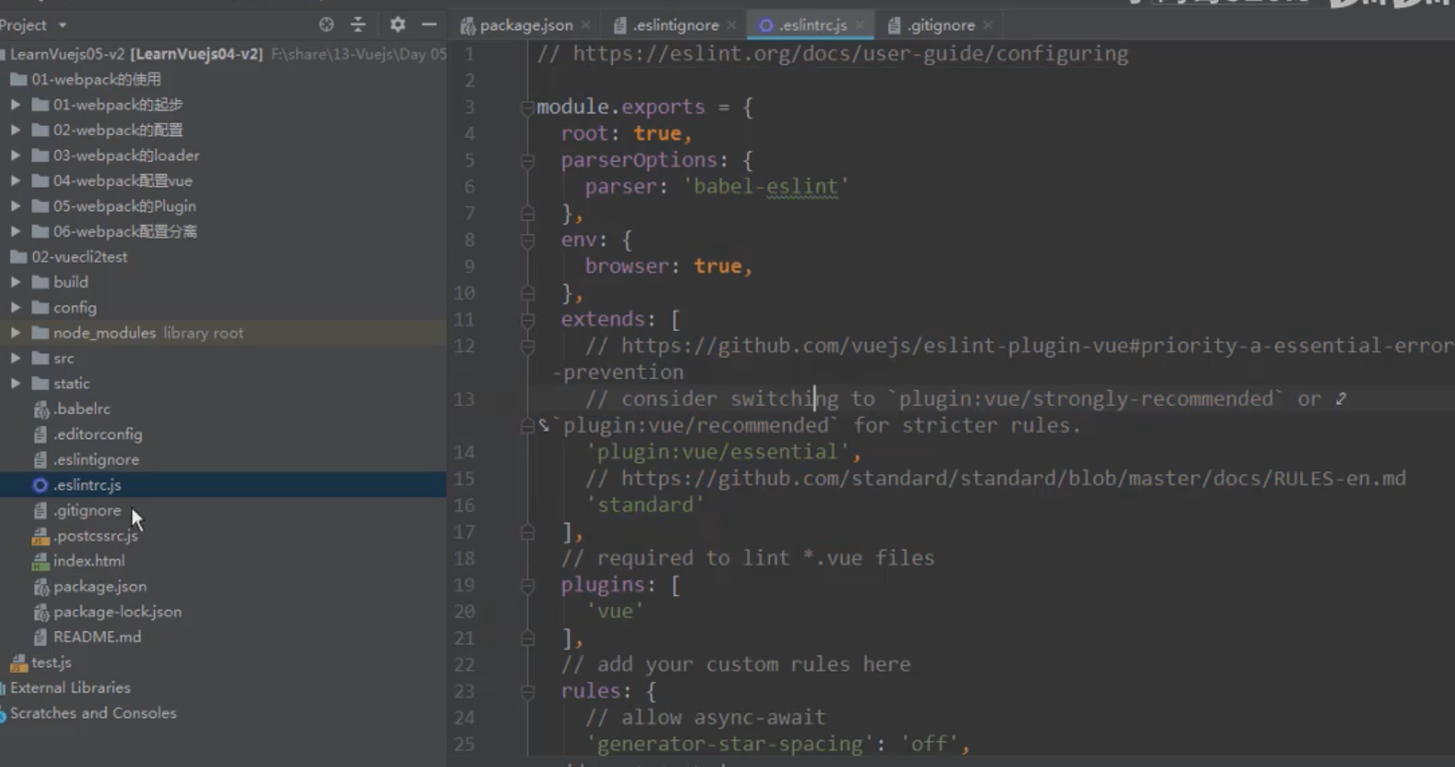Click the index.html file icon
This screenshot has width=1455, height=767.
point(39,561)
